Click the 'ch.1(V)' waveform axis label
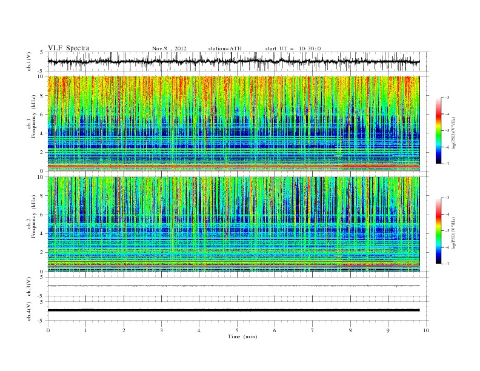The width and height of the screenshot is (480, 371). (29, 61)
